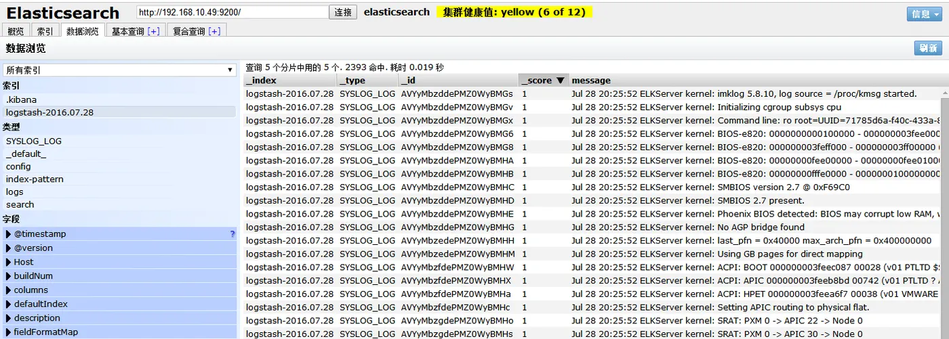The width and height of the screenshot is (949, 339).
Task: Switch to the 概览 tab
Action: click(16, 31)
